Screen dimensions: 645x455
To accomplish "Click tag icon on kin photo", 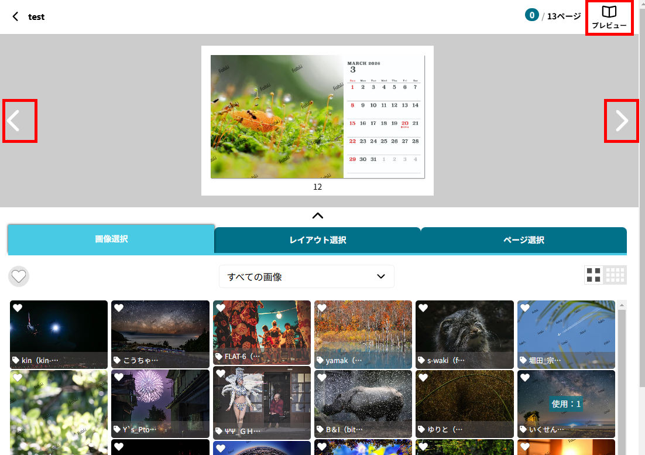I will point(16,361).
